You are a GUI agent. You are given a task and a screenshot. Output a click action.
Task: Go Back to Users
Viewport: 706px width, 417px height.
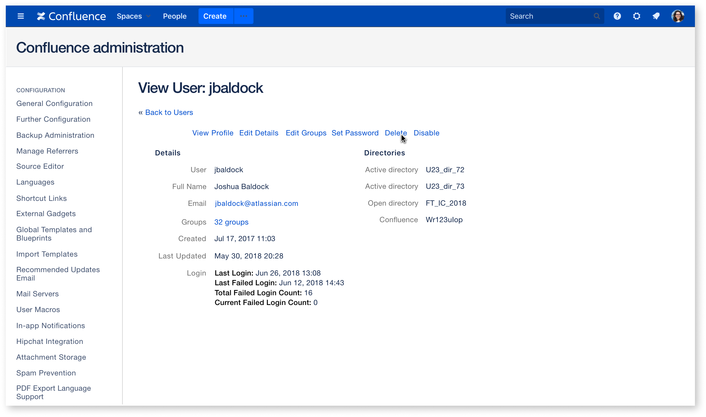click(169, 112)
